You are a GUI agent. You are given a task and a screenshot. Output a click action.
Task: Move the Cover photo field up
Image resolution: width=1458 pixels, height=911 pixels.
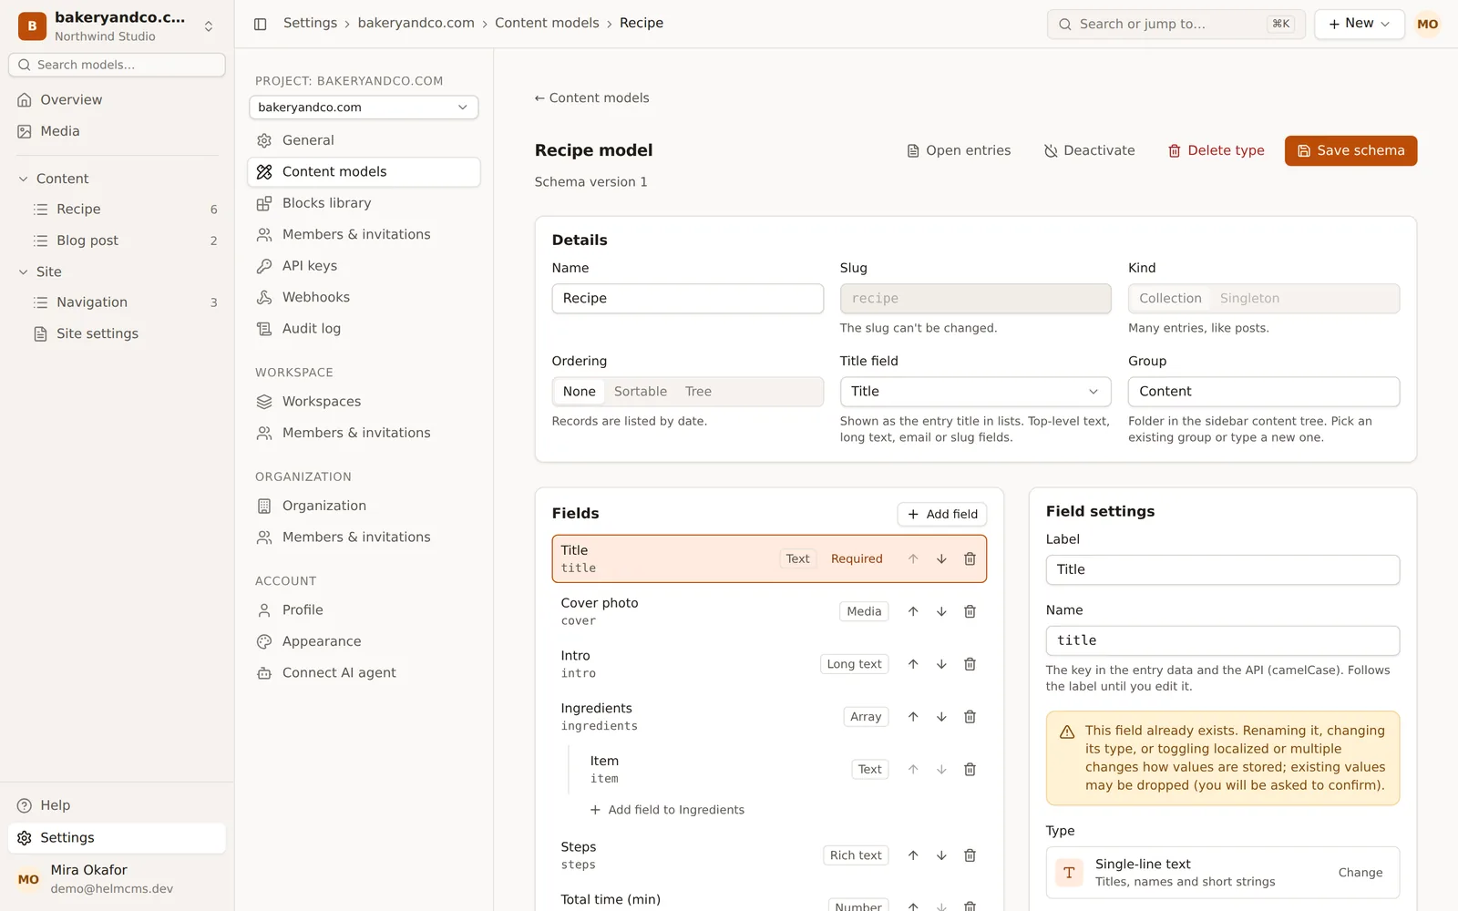(x=913, y=611)
